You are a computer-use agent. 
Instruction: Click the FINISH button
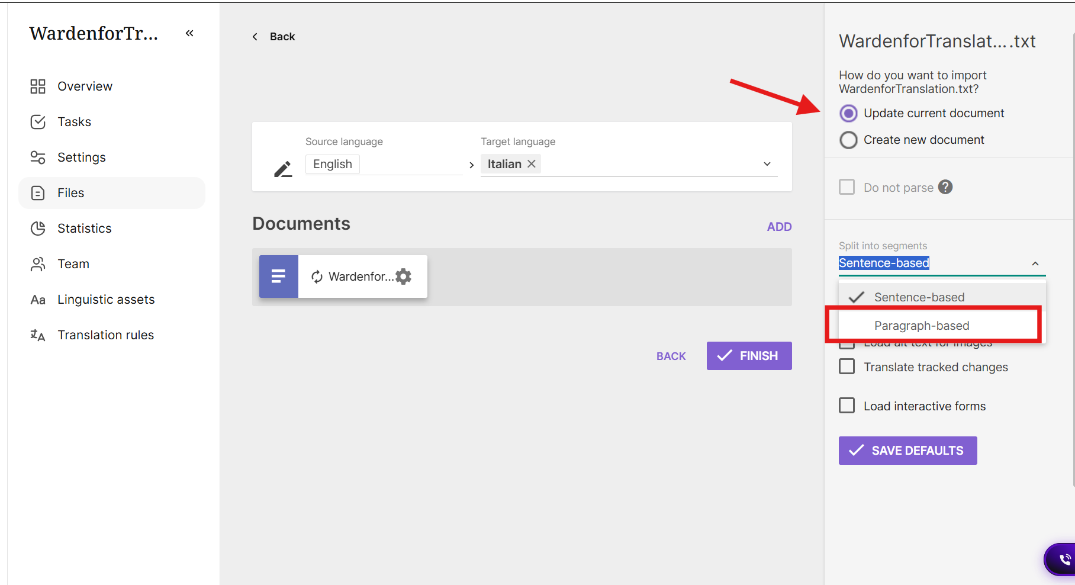749,356
